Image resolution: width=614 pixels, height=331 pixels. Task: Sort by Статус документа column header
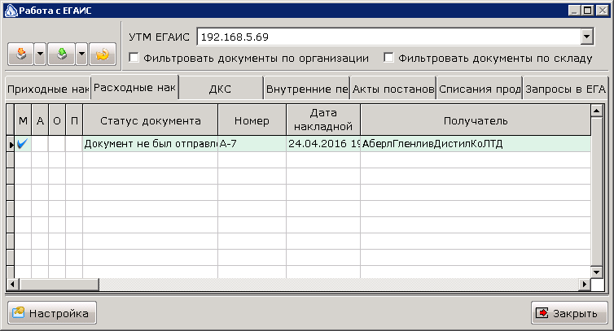point(151,120)
